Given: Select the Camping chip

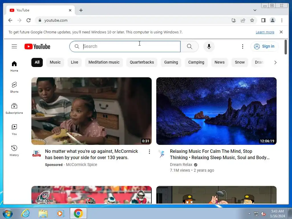Looking at the screenshot, I should click(196, 62).
